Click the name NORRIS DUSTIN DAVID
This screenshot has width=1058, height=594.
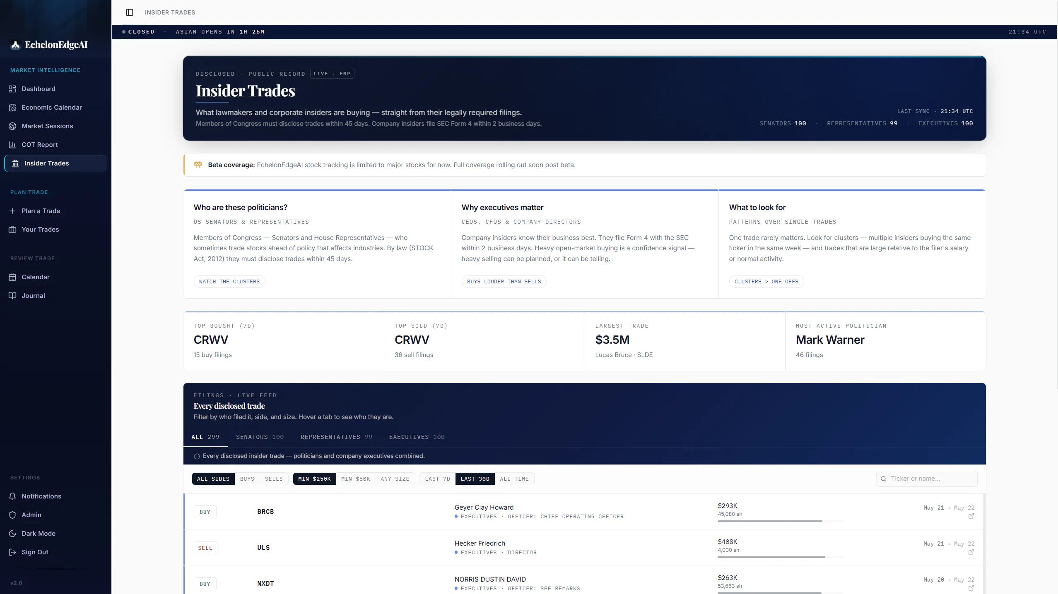[490, 580]
